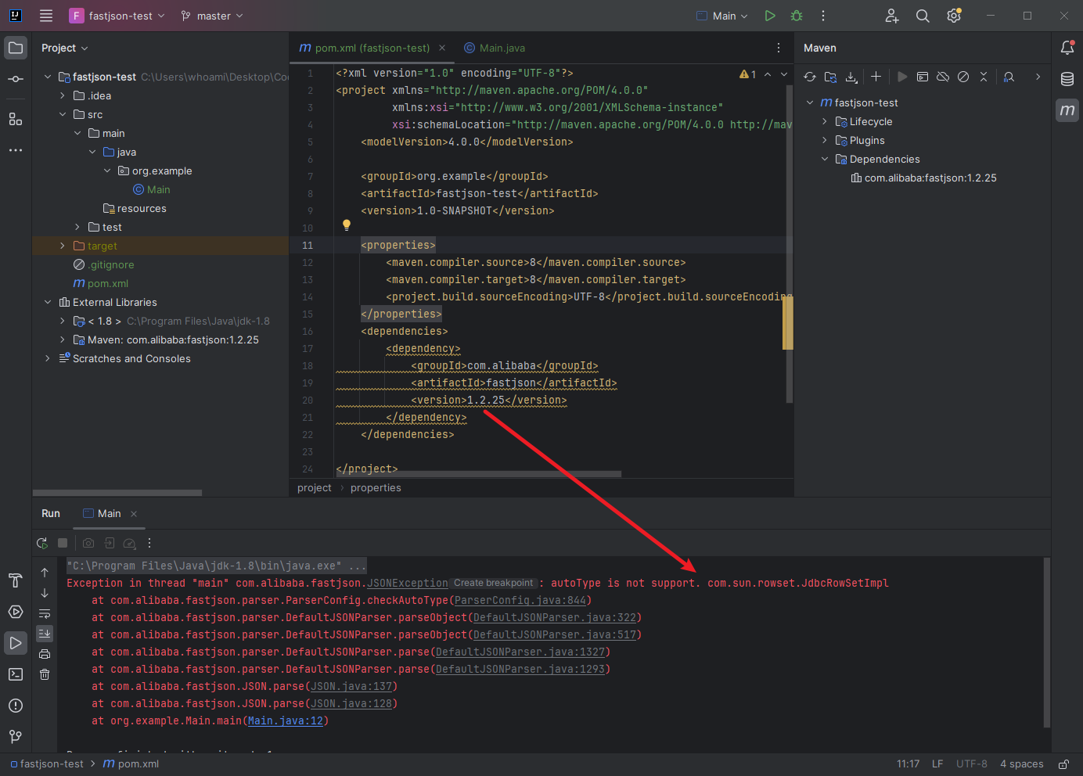Close the pom.xml tab

pos(442,48)
